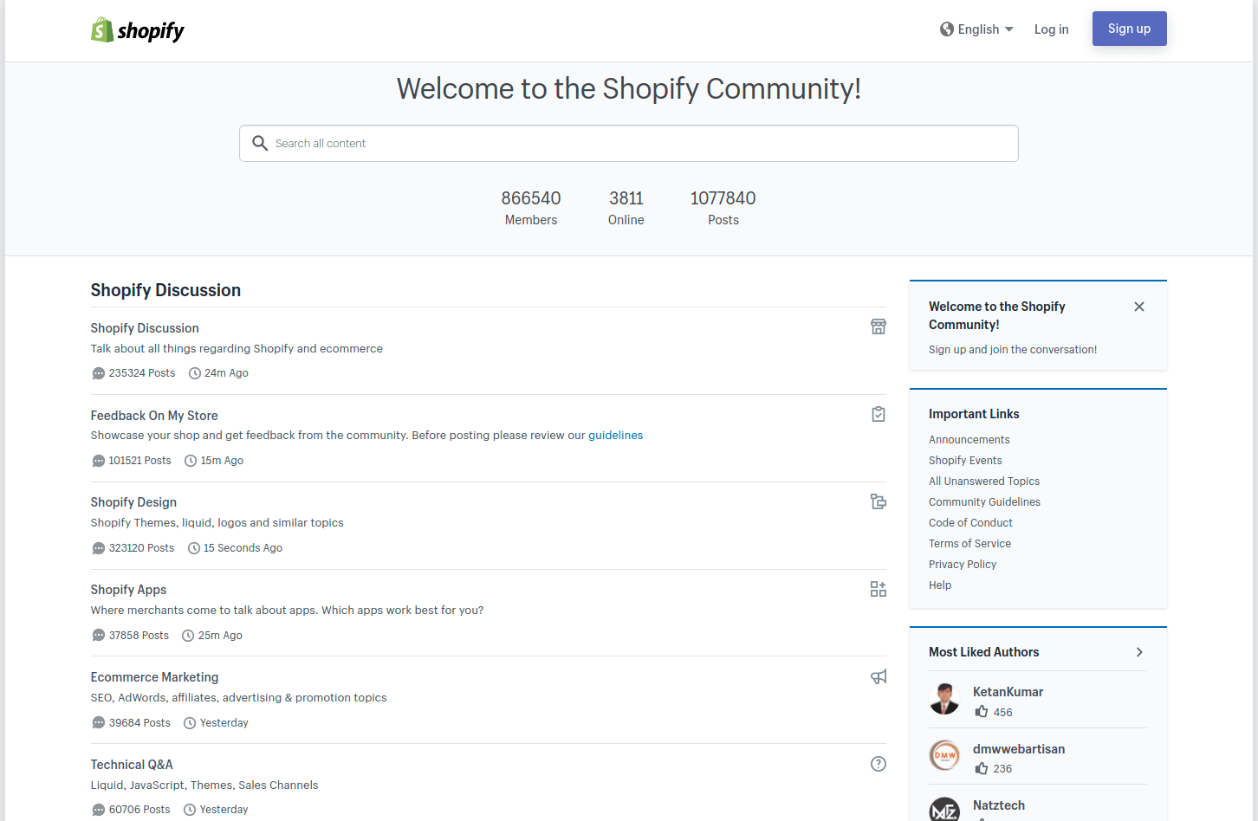Click the thumbs-up icon beside 456
Viewport: 1258px width, 821px height.
tap(981, 711)
